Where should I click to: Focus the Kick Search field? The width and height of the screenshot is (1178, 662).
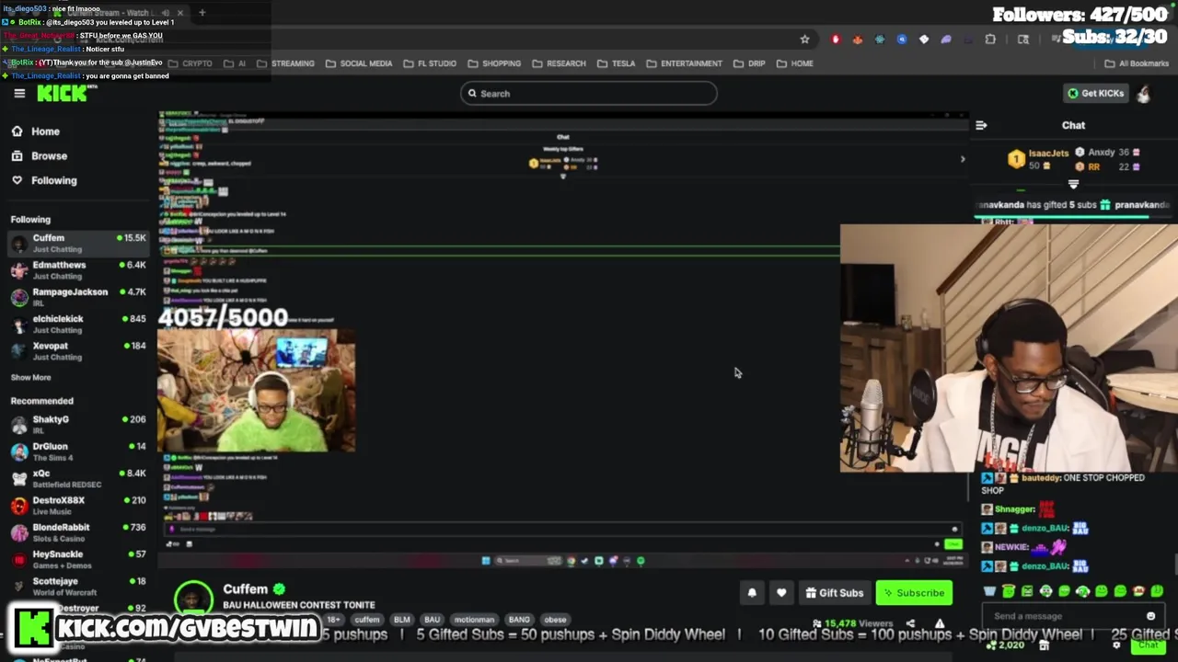pyautogui.click(x=589, y=93)
